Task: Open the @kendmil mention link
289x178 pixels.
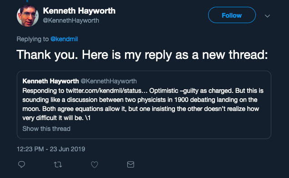Action: (64, 39)
